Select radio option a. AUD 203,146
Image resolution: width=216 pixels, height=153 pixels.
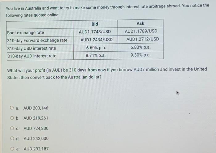(12, 108)
